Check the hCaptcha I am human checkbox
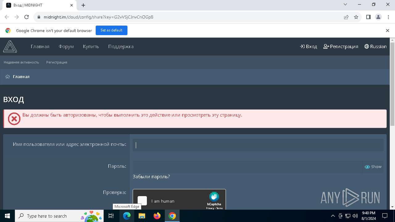The width and height of the screenshot is (395, 222). [142, 201]
